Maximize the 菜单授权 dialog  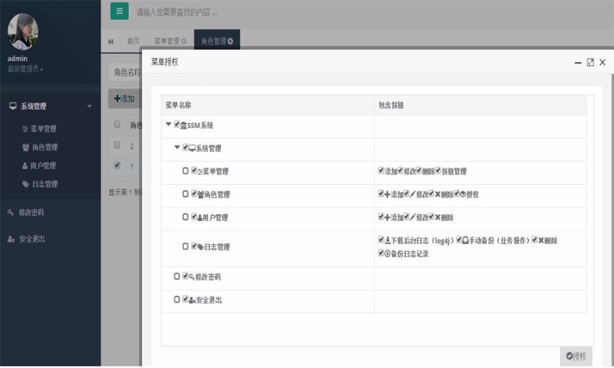point(591,62)
